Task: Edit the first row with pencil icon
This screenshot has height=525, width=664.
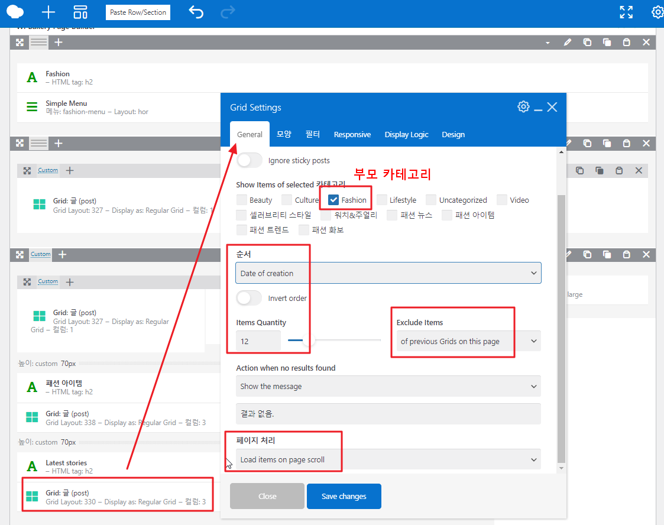Action: tap(568, 43)
